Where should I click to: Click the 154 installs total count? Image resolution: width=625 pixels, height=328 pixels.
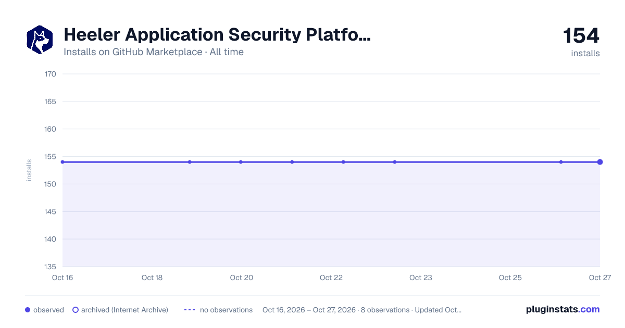[x=581, y=35]
